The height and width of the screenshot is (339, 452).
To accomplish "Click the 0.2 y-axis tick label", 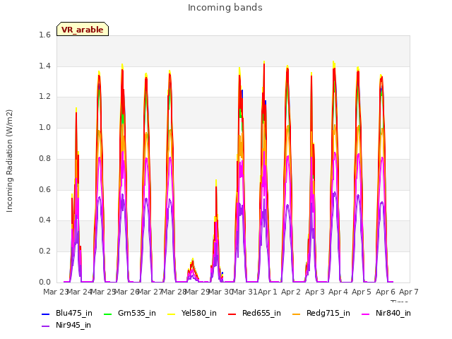I will click(44, 251).
